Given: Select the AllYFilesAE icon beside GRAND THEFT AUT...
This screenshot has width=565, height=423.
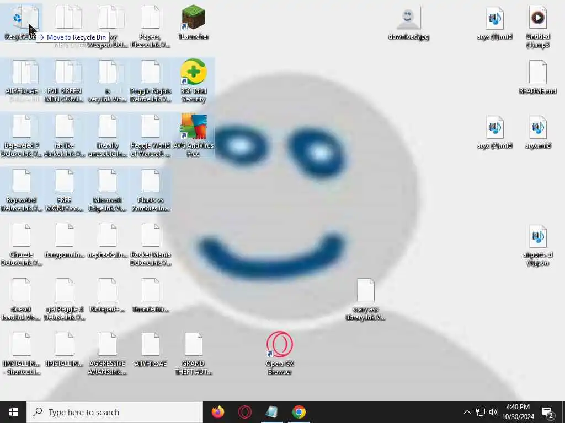Looking at the screenshot, I should click(x=150, y=350).
